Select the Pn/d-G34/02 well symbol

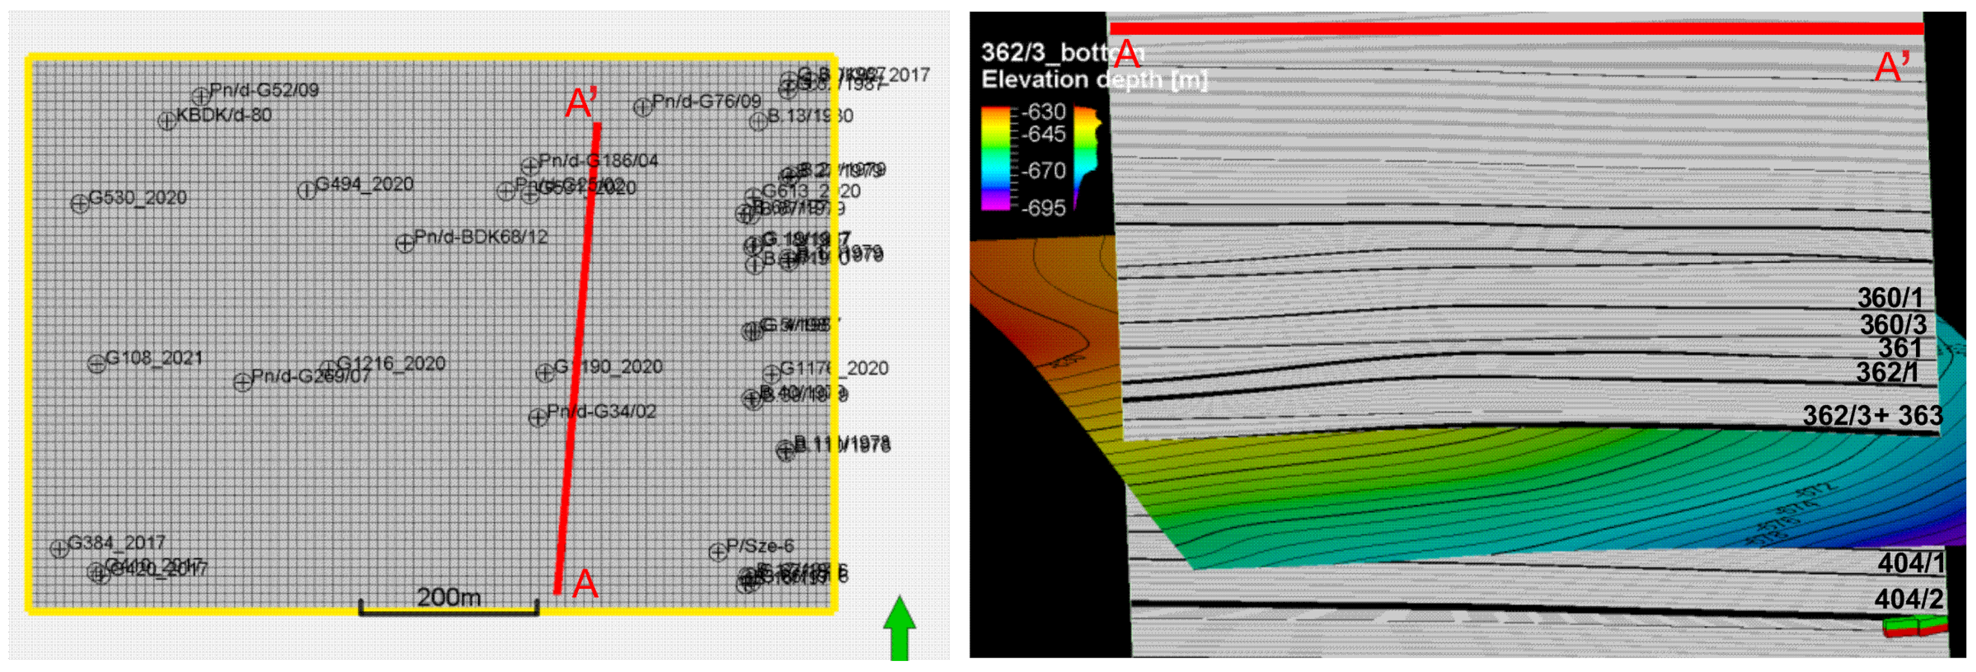click(538, 418)
